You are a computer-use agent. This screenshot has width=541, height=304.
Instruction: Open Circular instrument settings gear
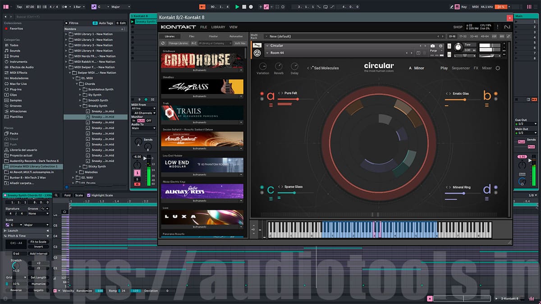coord(498,68)
